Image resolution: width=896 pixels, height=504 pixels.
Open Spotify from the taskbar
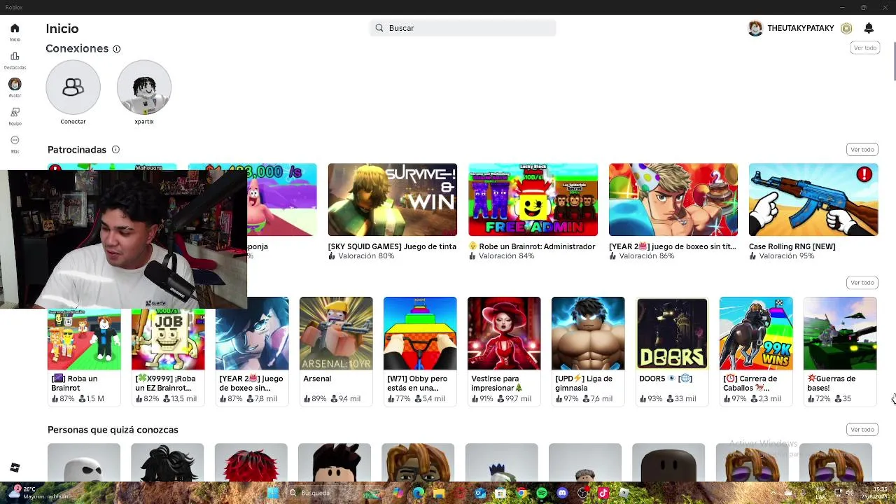pyautogui.click(x=542, y=493)
